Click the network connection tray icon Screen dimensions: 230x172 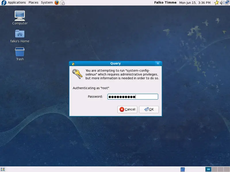pyautogui.click(x=227, y=3)
